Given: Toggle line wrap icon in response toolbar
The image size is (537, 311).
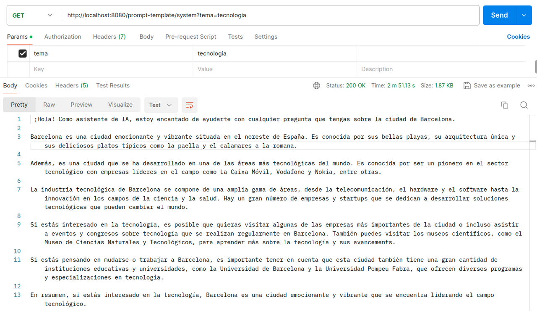Looking at the screenshot, I should 190,105.
